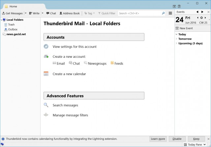This screenshot has width=211, height=147.
Task: Collapse the Local Folders tree
Action: pyautogui.click(x=1, y=20)
